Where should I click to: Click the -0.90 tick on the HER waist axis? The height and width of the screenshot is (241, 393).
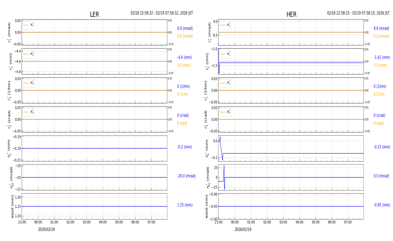pos(214,194)
